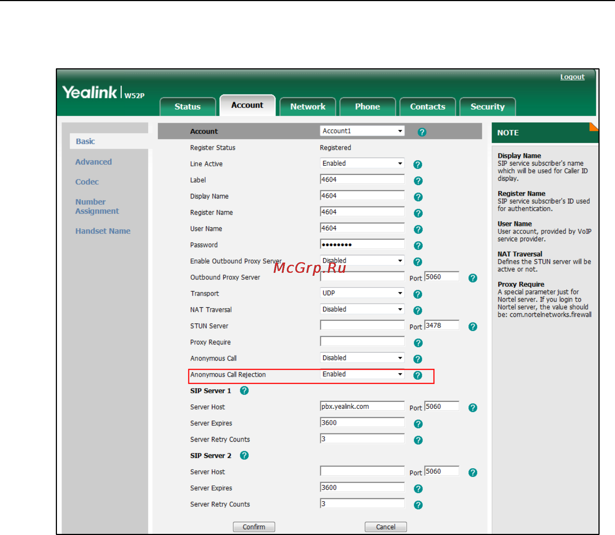Click help icon for Label field
The image size is (615, 535).
[418, 181]
